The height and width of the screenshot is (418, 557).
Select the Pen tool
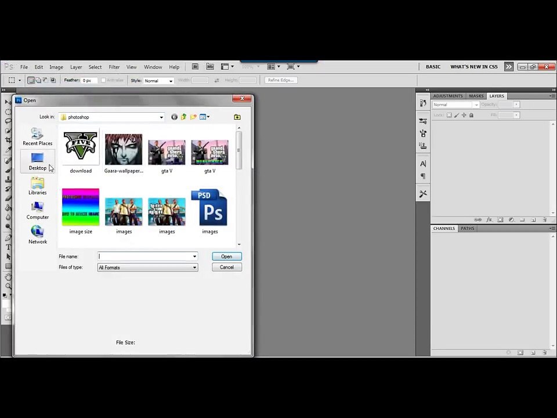[8, 237]
